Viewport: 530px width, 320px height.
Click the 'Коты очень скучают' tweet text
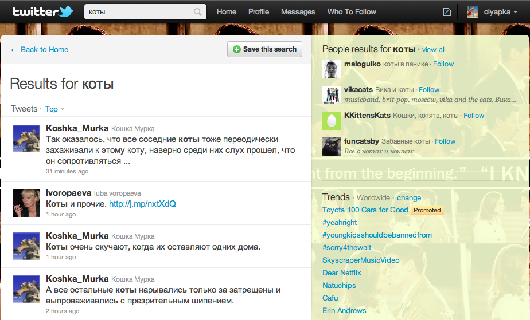coord(153,247)
